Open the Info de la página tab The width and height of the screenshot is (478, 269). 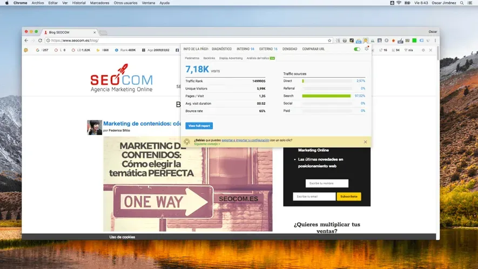point(196,49)
